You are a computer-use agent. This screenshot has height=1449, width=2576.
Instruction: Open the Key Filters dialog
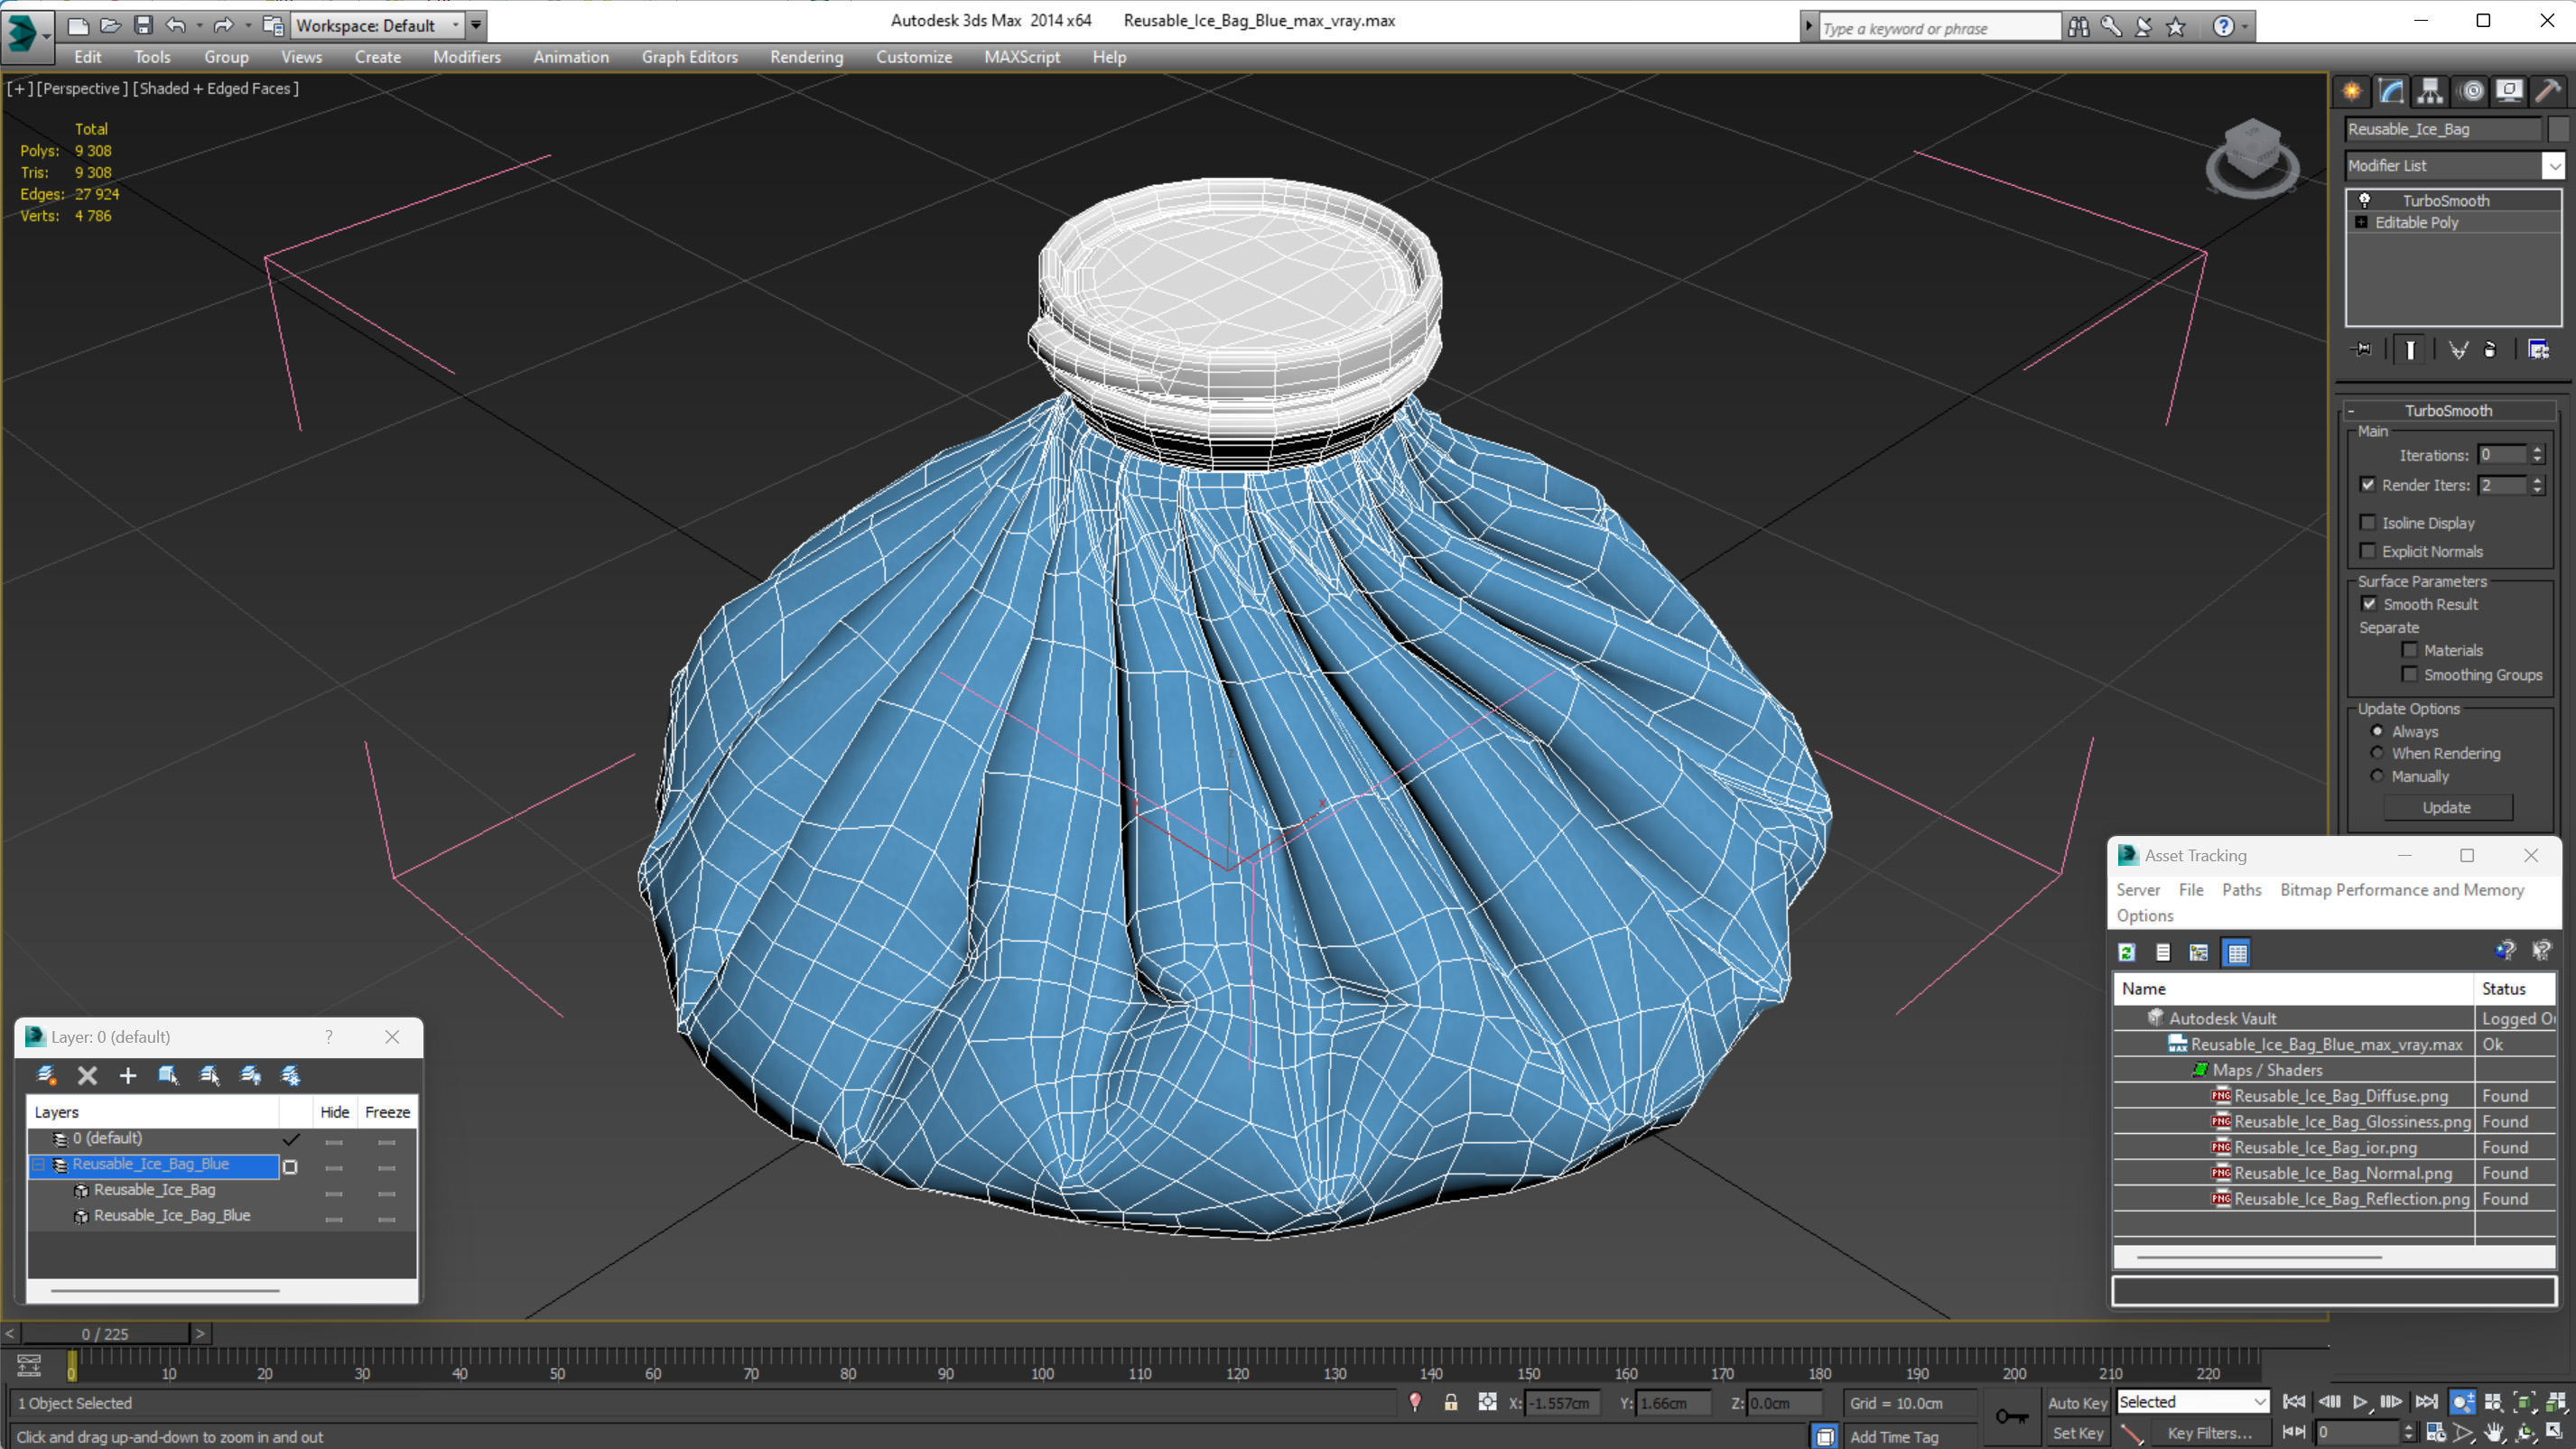pos(2209,1433)
